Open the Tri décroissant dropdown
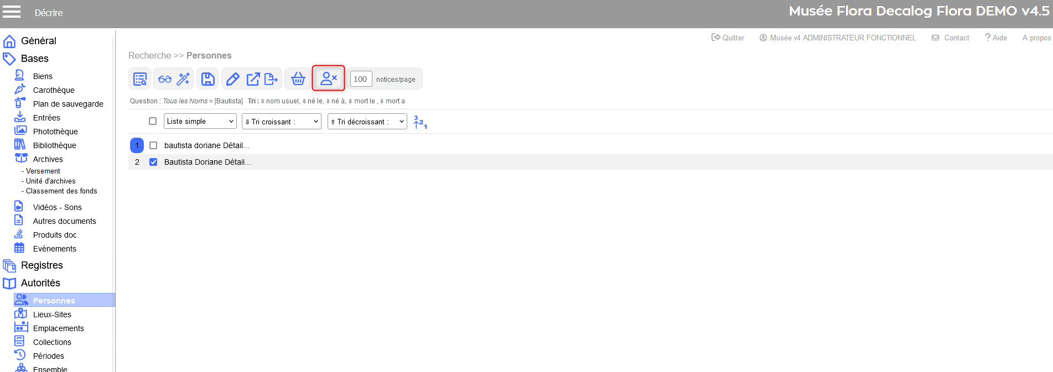Viewport: 1053px width, 372px height. pyautogui.click(x=367, y=122)
